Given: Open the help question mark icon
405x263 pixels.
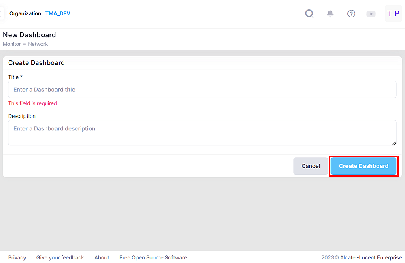Looking at the screenshot, I should pyautogui.click(x=351, y=14).
